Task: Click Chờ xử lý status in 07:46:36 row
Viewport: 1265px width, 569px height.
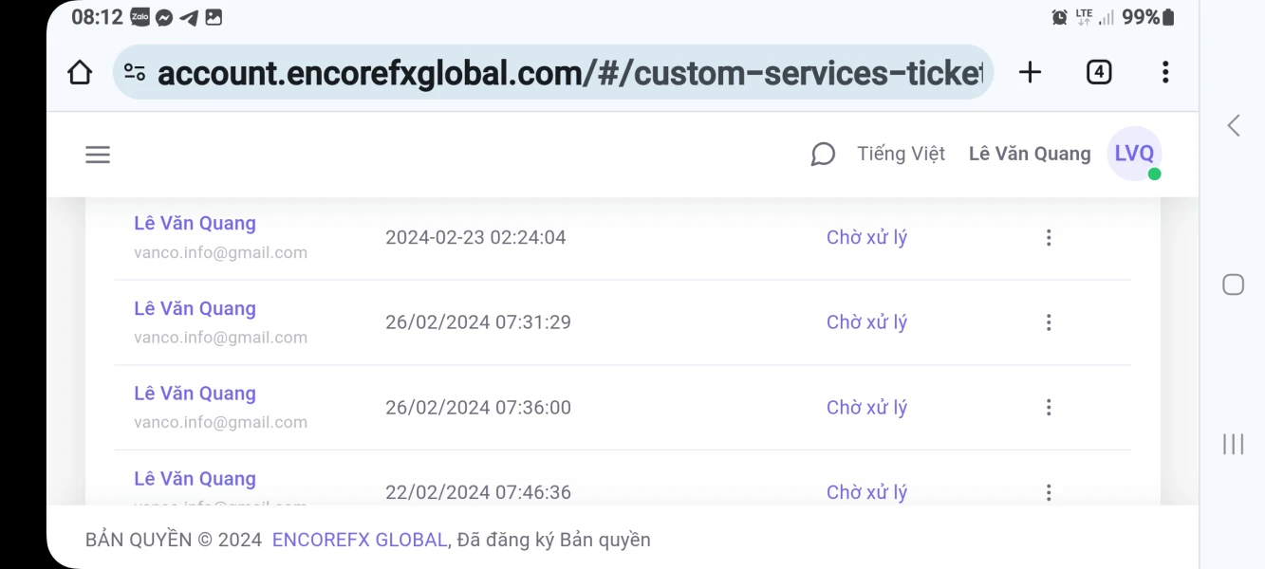Action: [x=866, y=492]
